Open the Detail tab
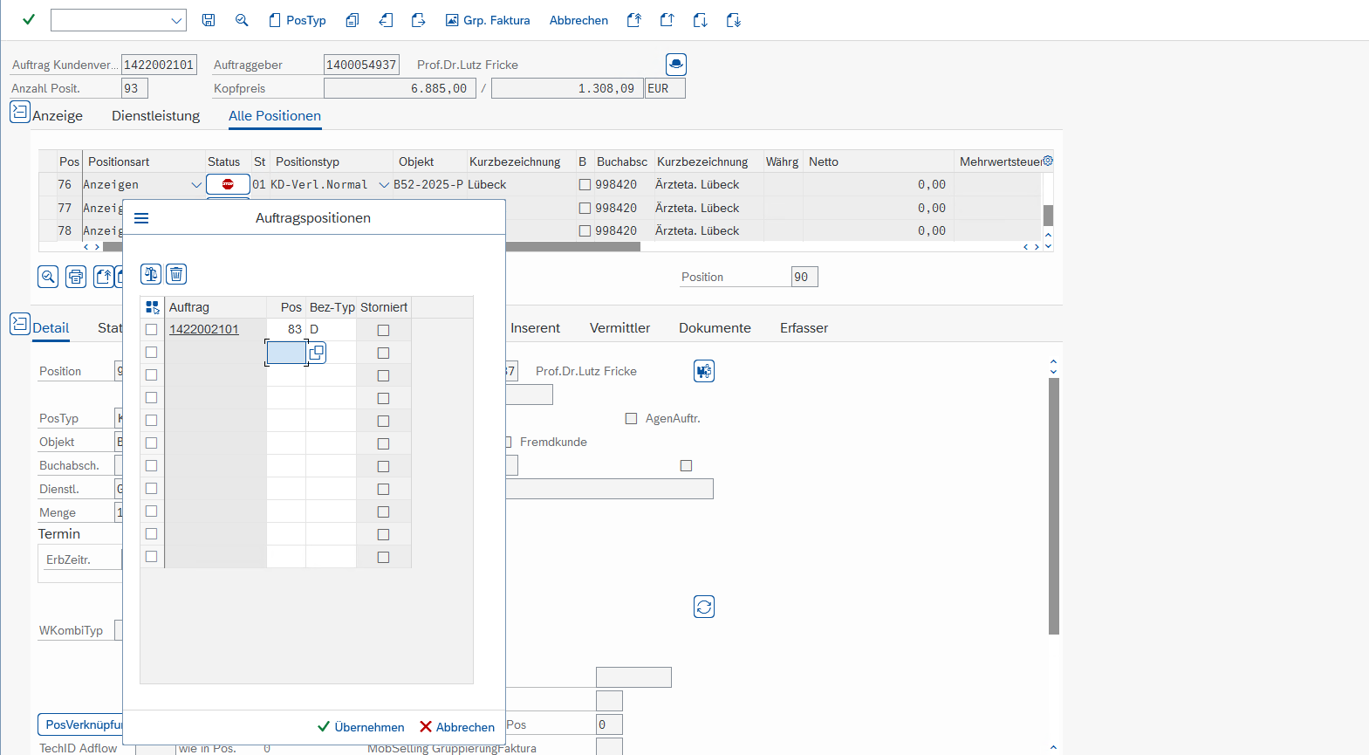Screen dimensions: 1369x755 (x=51, y=328)
